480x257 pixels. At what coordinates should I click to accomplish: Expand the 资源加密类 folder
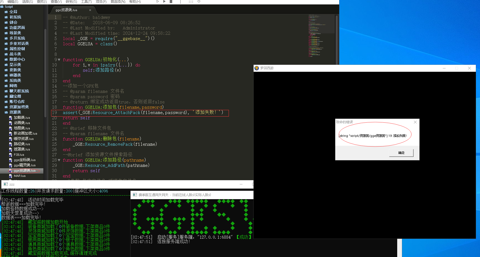(x=6, y=107)
